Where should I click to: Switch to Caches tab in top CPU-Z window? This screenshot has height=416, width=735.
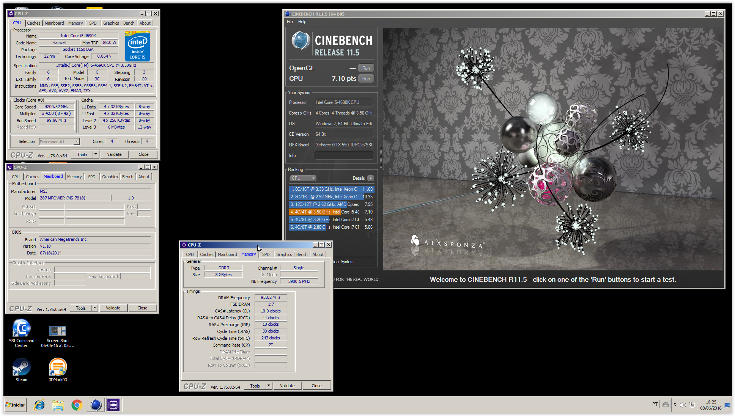pyautogui.click(x=33, y=23)
